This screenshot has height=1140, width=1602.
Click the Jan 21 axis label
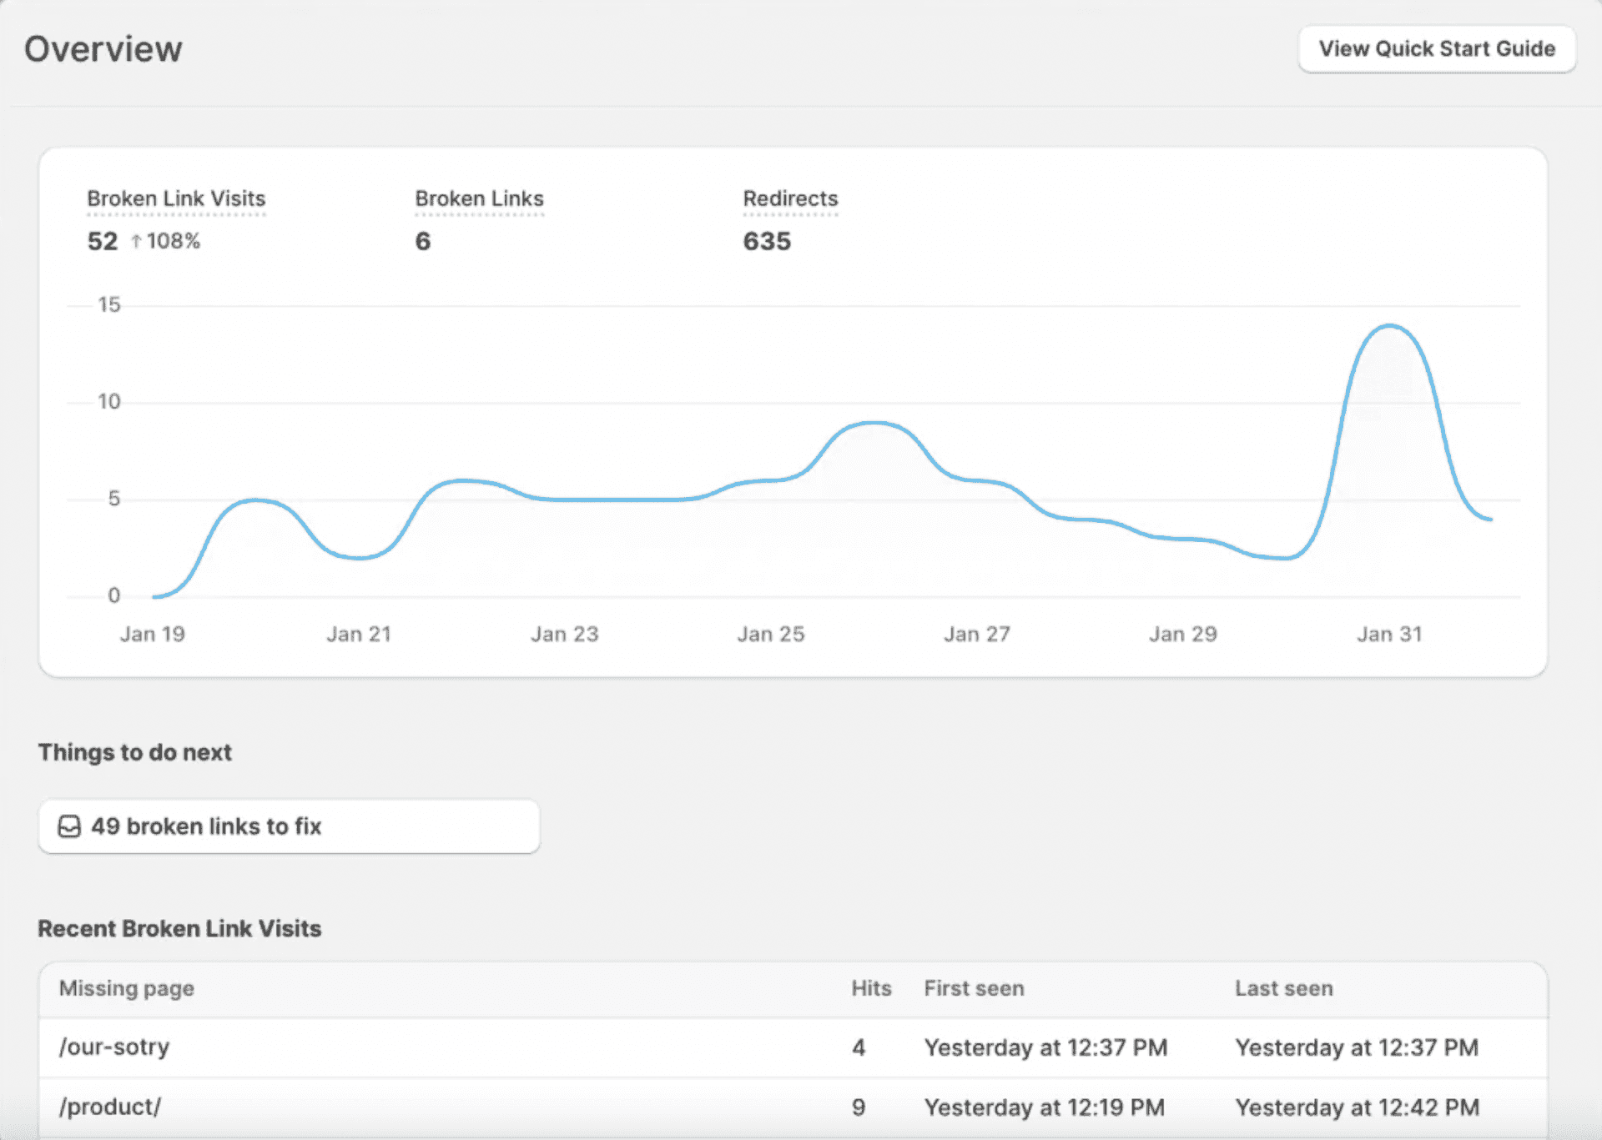coord(359,634)
